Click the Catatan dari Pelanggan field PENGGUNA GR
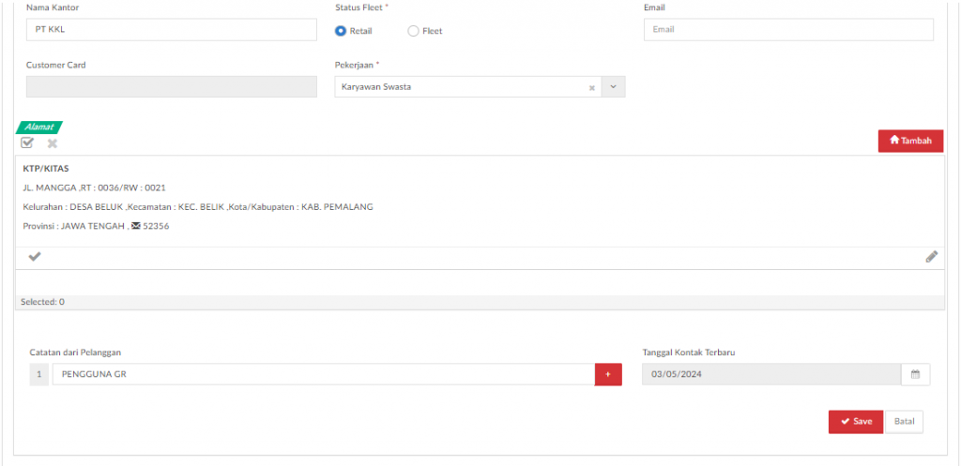961x466 pixels. tap(324, 374)
